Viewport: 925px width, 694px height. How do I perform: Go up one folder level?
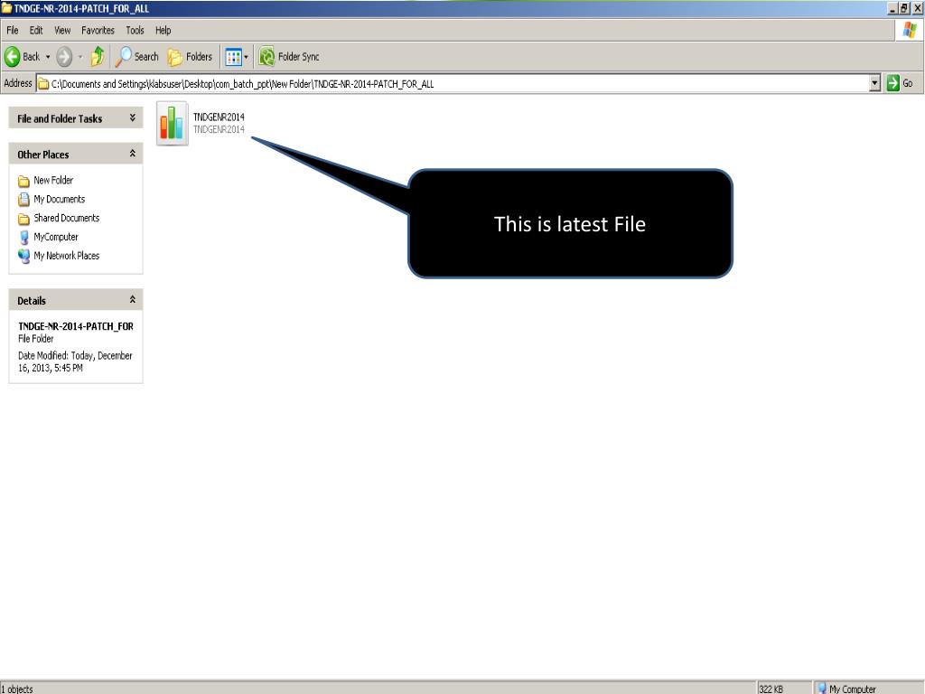(98, 57)
